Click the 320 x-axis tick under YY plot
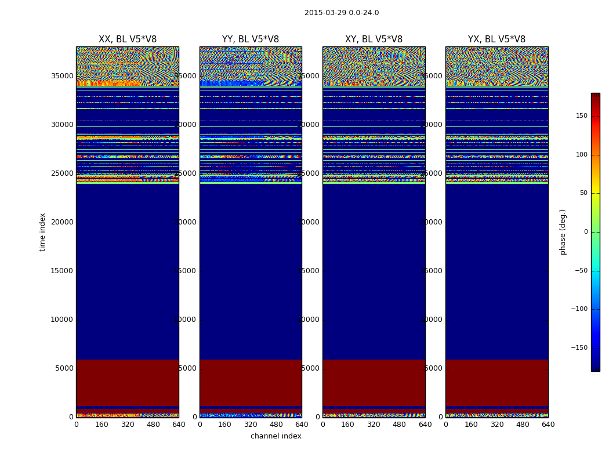609x464 pixels. point(251,425)
